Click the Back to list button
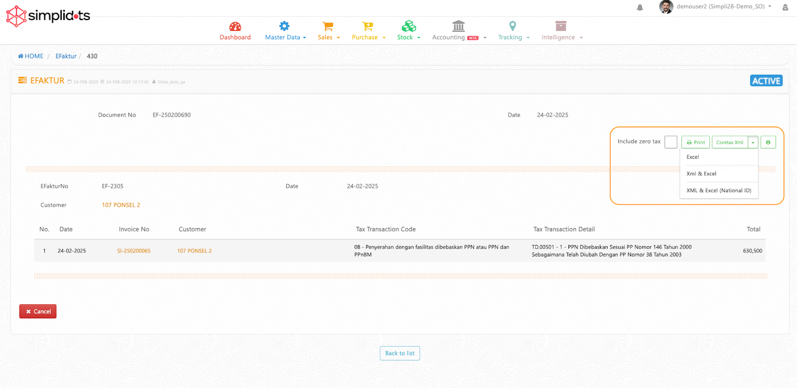This screenshot has width=797, height=388. [399, 353]
